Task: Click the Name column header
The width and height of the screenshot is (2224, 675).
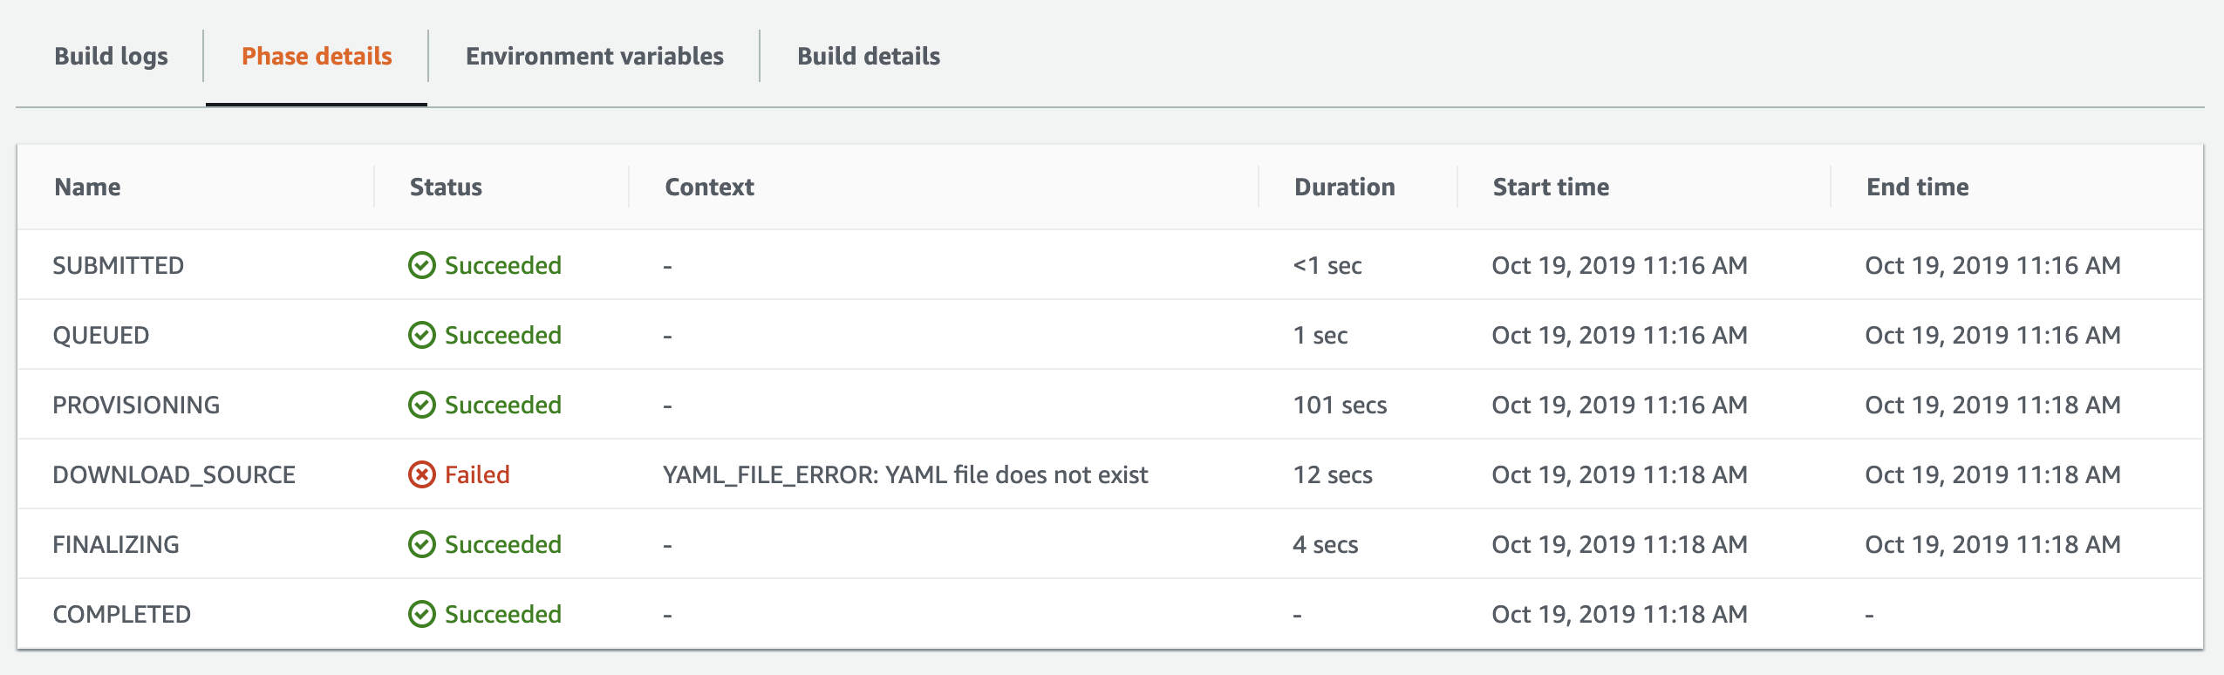Action: pyautogui.click(x=87, y=187)
